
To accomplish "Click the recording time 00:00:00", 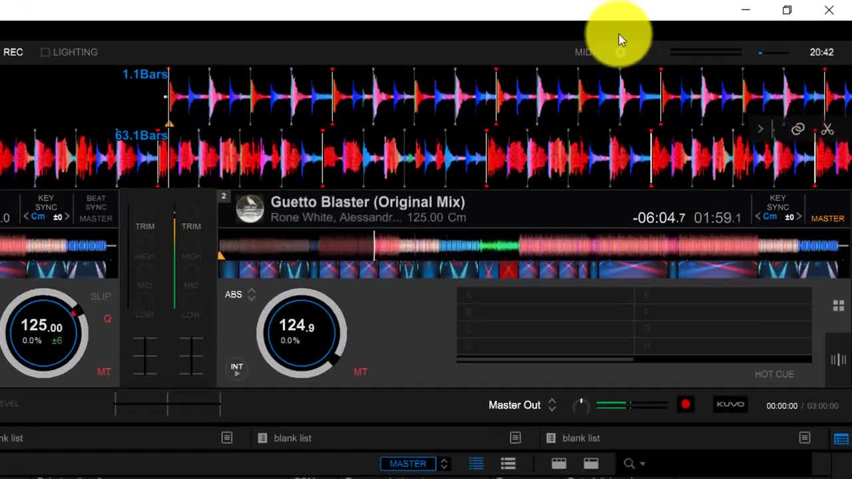I will pyautogui.click(x=781, y=405).
